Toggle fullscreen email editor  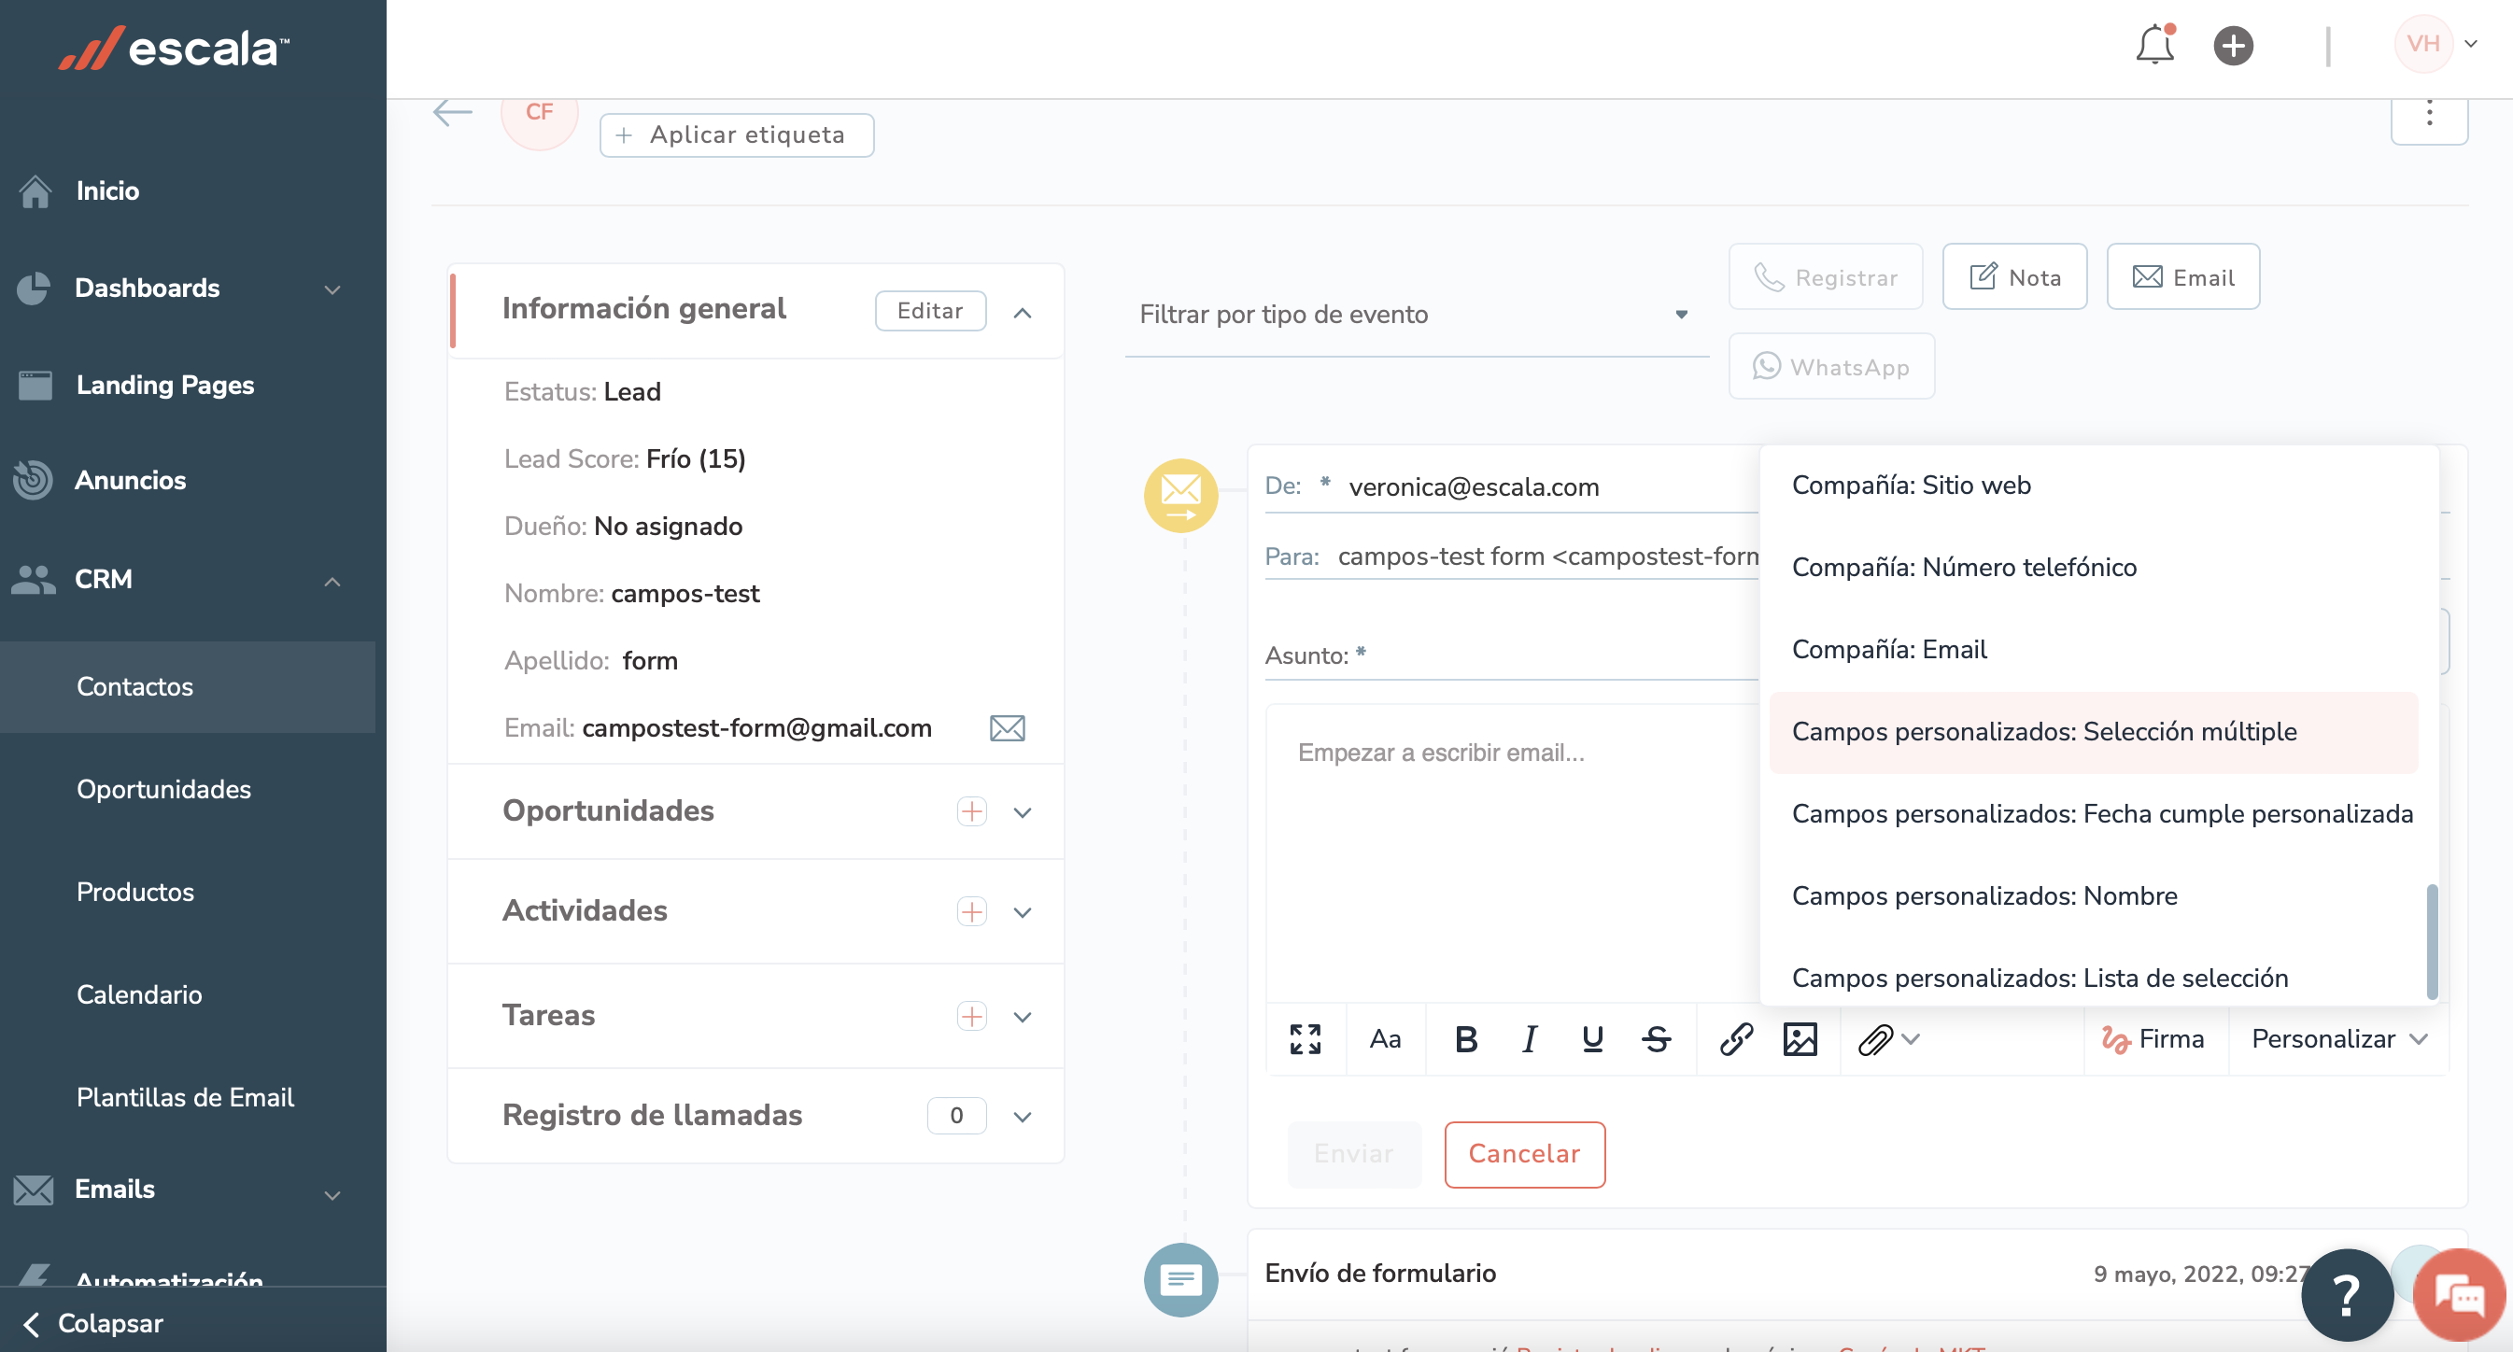click(x=1306, y=1039)
